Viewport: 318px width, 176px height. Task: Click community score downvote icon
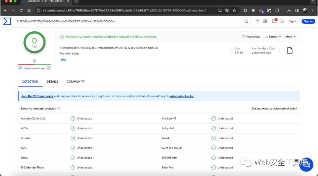point(20,68)
